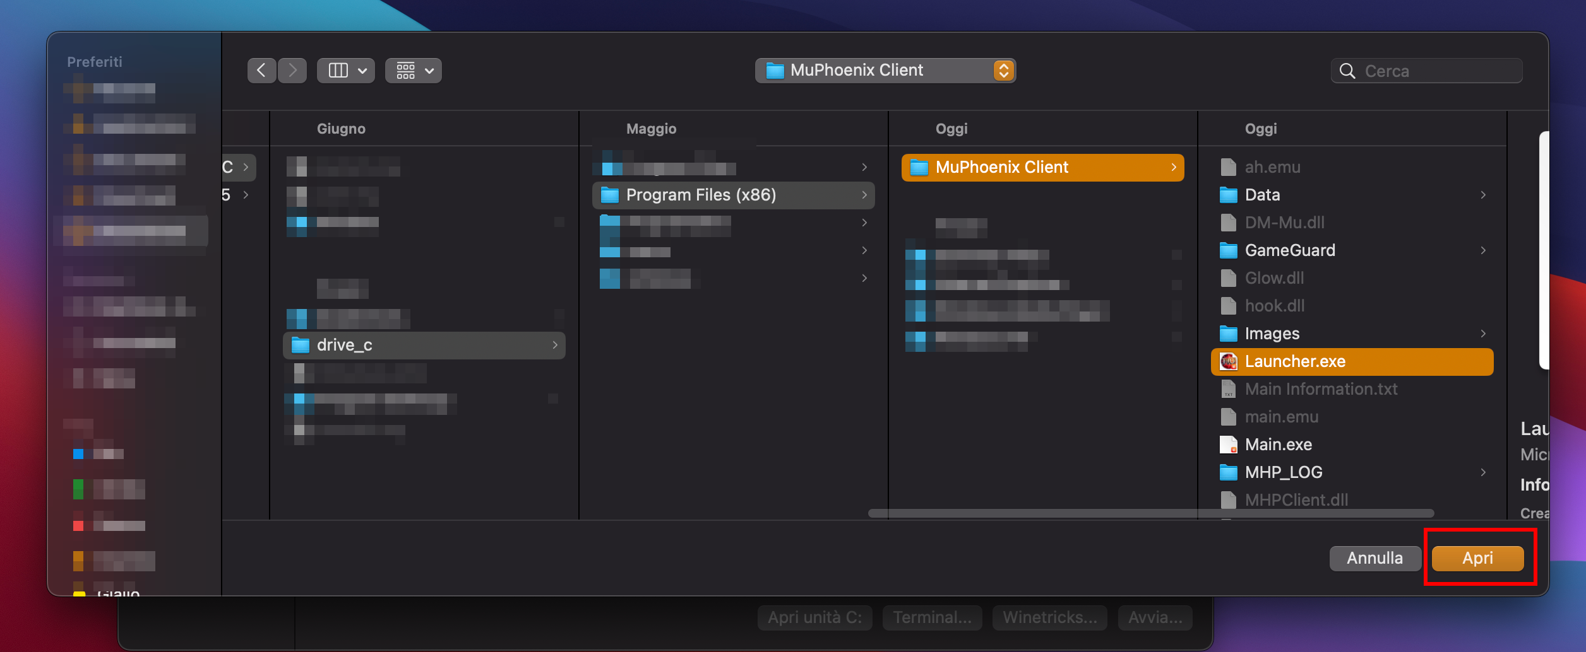
Task: Select the MHPClient.dll file
Action: point(1352,500)
